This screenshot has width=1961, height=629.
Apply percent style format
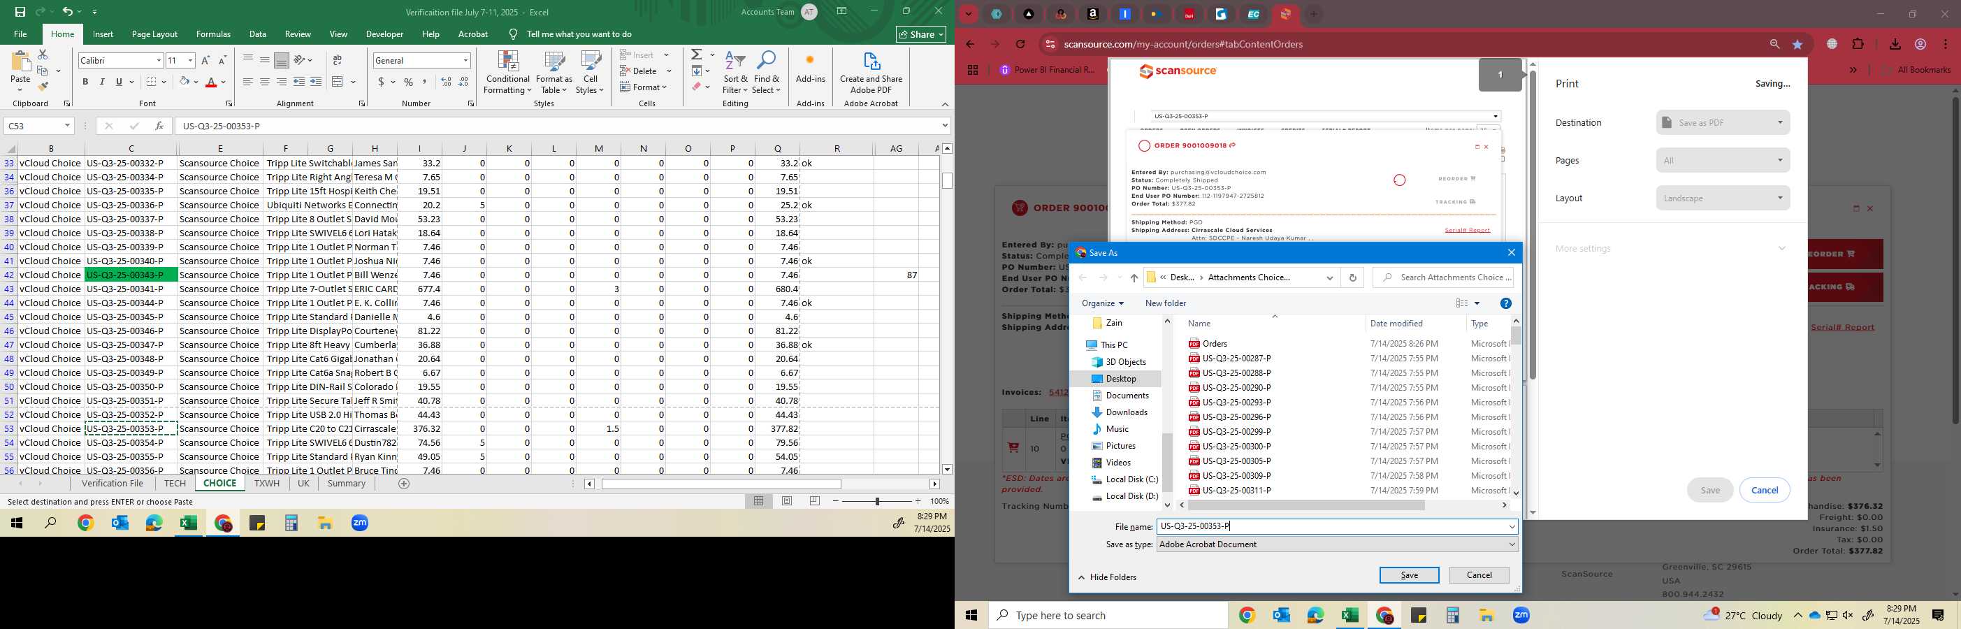pos(409,82)
